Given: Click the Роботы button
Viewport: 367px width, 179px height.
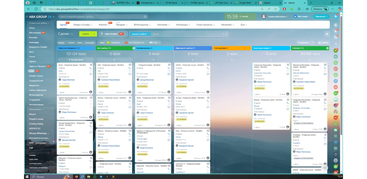Looking at the screenshot, I should click(323, 43).
